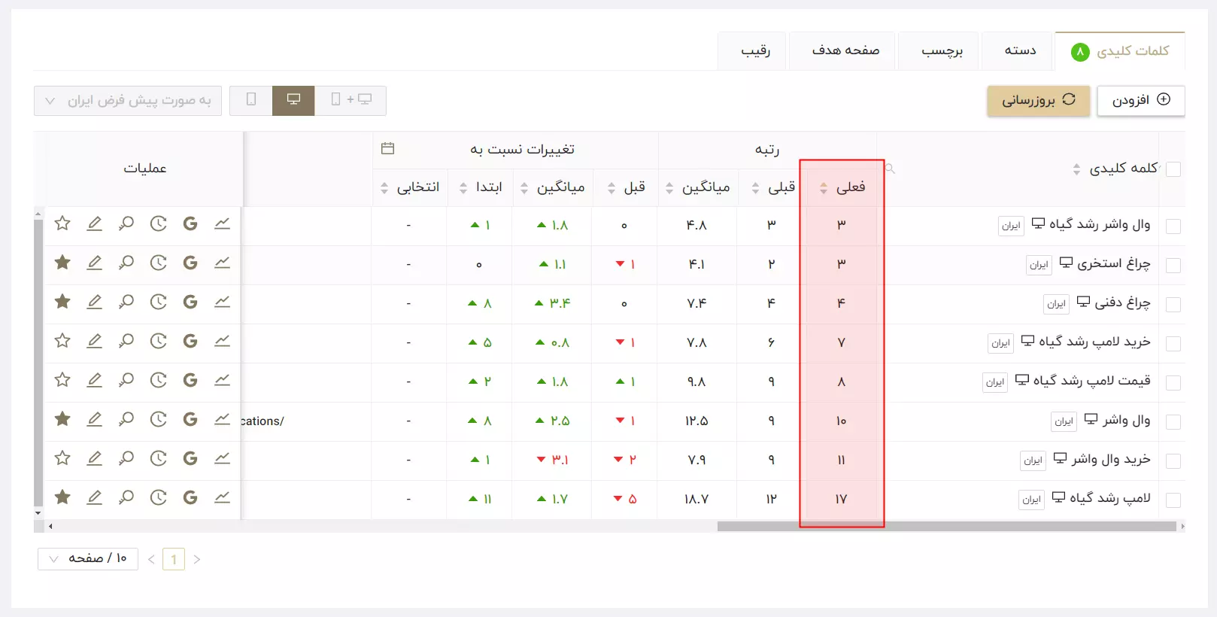Check the لامپ رشد گیاه row checkbox
The width and height of the screenshot is (1217, 617).
point(1173,500)
